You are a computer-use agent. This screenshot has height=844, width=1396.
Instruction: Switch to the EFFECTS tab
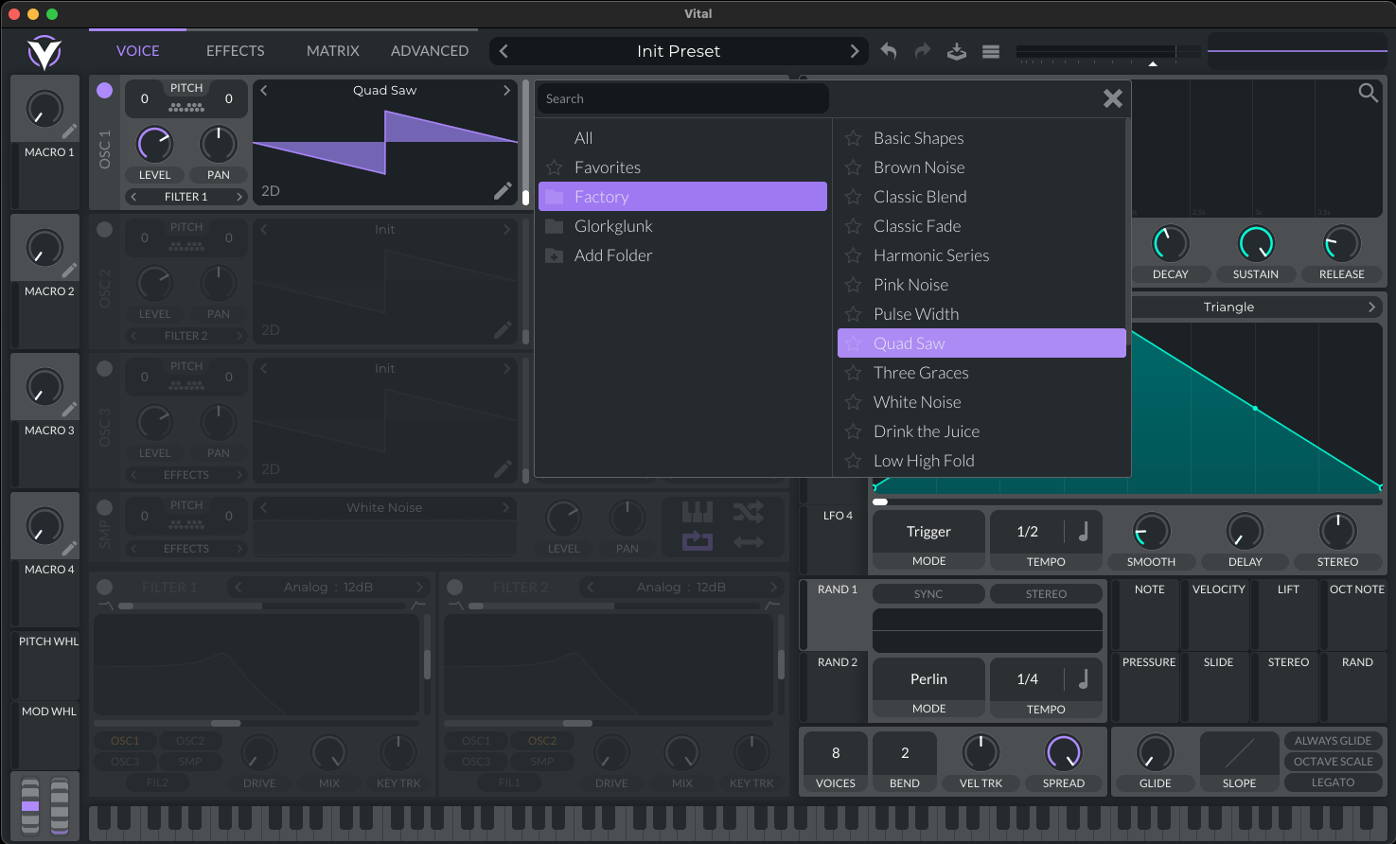click(x=236, y=51)
